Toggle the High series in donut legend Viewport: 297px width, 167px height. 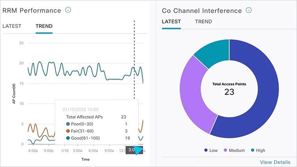[x=259, y=150]
